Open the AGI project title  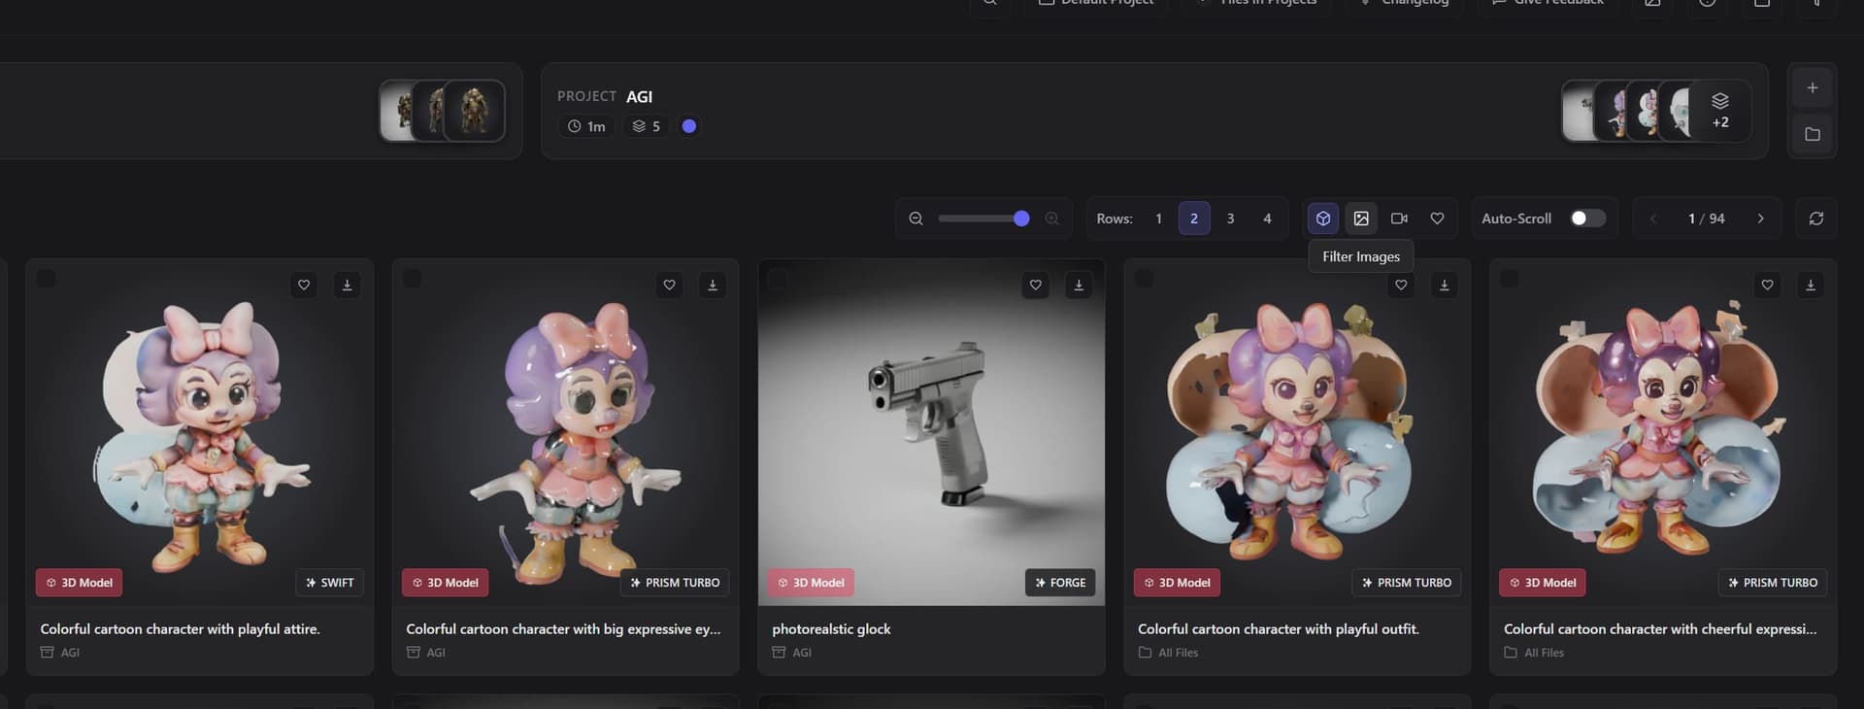tap(639, 96)
